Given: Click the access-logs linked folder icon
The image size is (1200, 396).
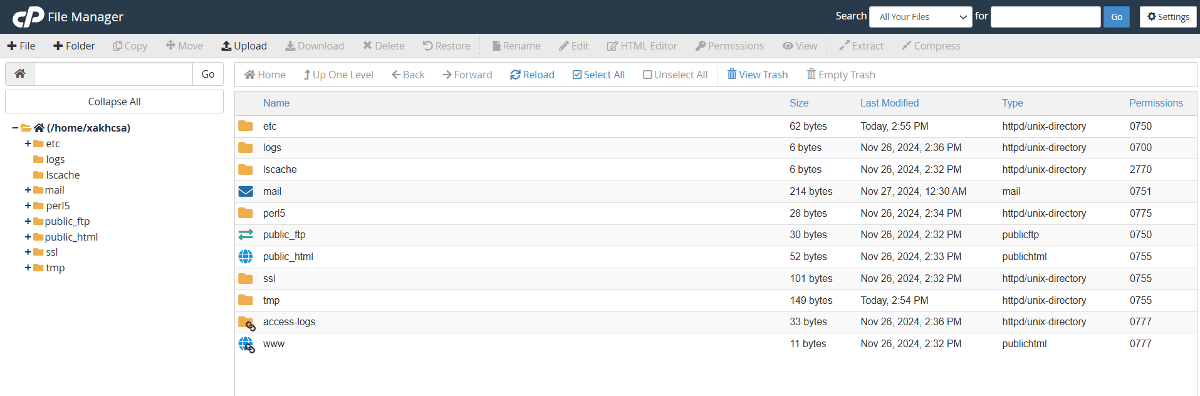Looking at the screenshot, I should tap(246, 323).
